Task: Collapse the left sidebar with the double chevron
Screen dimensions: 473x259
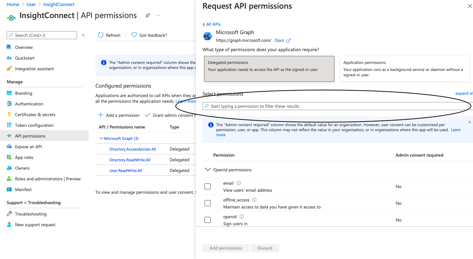Action: click(83, 35)
